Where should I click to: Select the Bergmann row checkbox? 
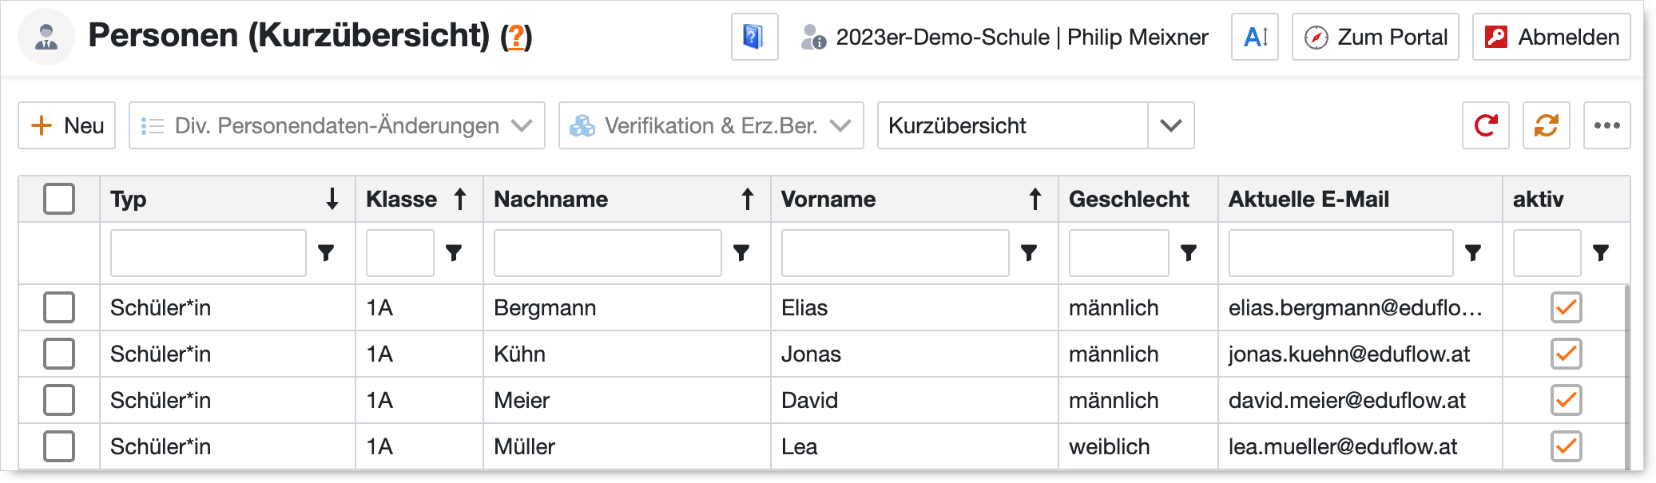pos(59,307)
